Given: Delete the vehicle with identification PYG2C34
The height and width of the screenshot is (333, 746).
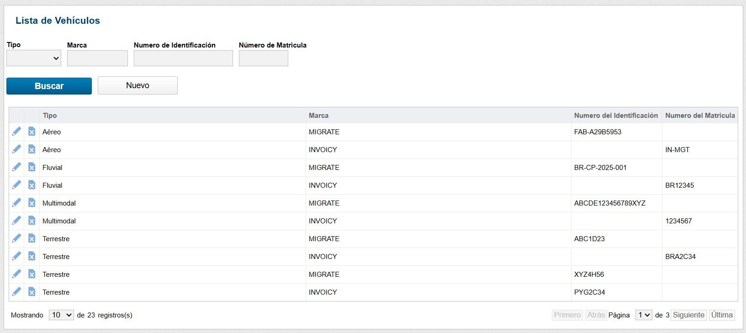Looking at the screenshot, I should point(32,292).
